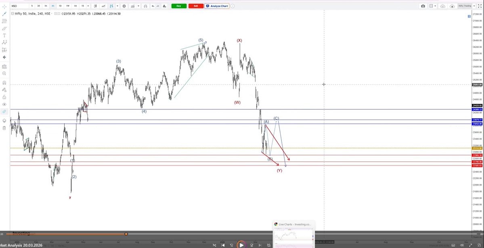Viewport: 484px width, 248px height.
Task: Click the (Y) wave label on chart
Action: pos(279,170)
